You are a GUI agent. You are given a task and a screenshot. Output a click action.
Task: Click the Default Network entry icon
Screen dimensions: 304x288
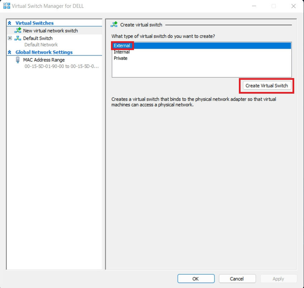click(21, 44)
